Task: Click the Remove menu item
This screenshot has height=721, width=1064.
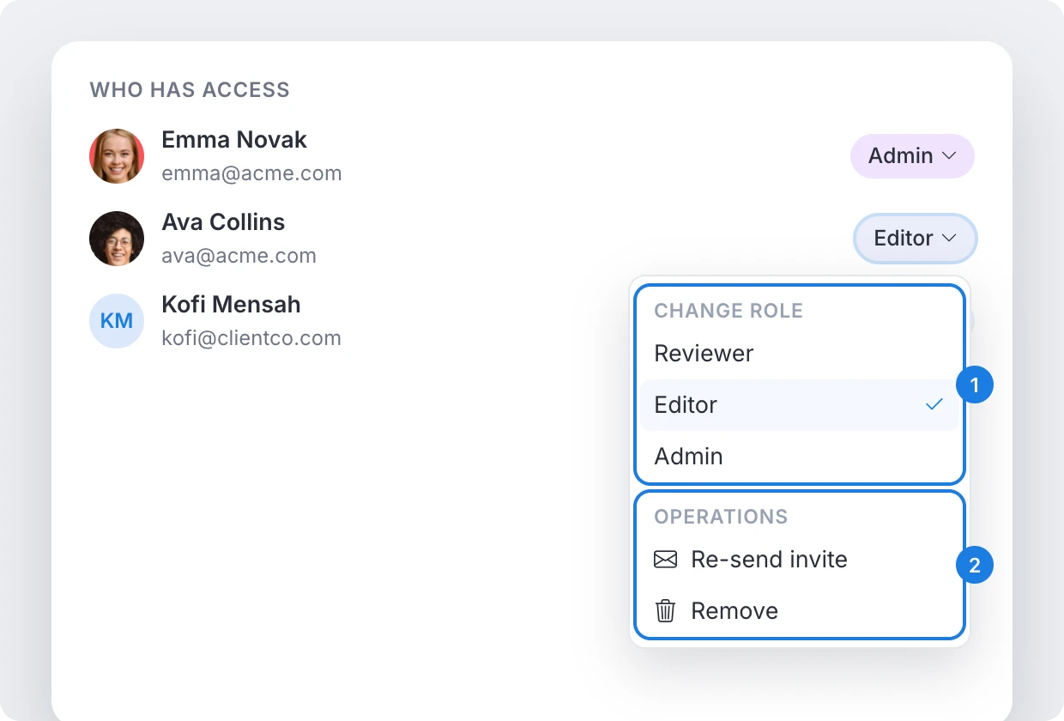Action: tap(800, 611)
